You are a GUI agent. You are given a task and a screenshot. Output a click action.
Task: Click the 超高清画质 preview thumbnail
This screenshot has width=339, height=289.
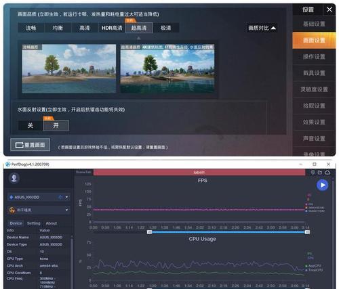click(x=167, y=68)
